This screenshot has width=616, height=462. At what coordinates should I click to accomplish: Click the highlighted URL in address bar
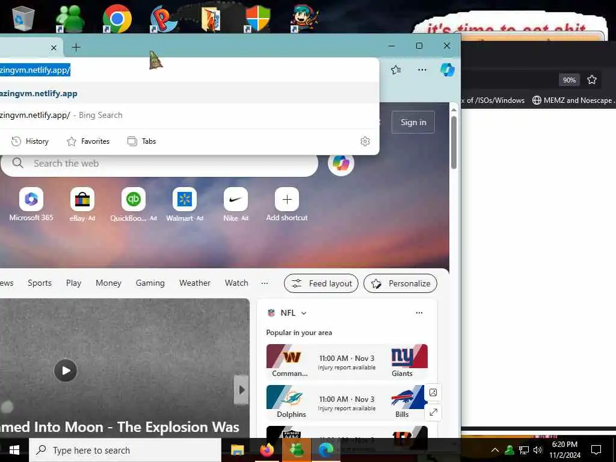coord(35,70)
